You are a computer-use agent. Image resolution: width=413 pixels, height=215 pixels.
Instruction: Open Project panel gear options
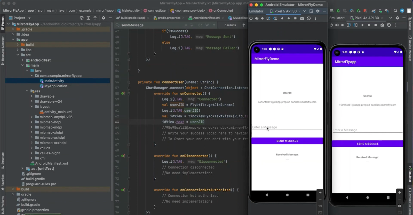[x=104, y=18]
